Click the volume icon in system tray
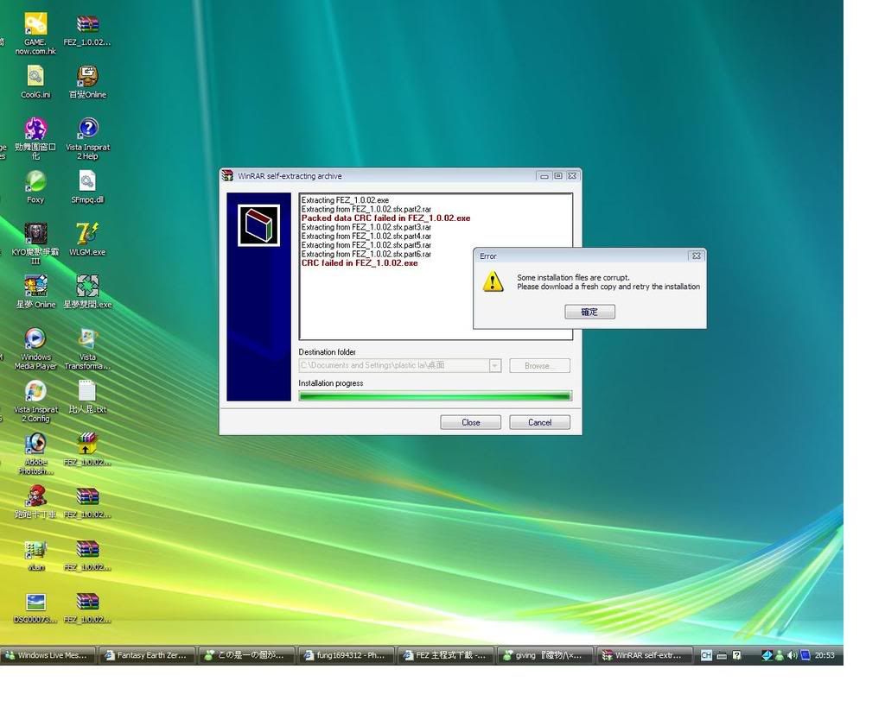The height and width of the screenshot is (707, 885). coord(792,655)
